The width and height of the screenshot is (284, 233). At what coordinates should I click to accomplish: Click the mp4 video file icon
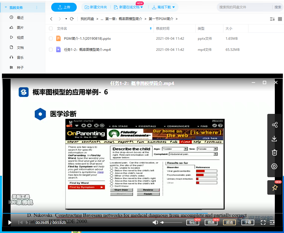tap(58, 49)
